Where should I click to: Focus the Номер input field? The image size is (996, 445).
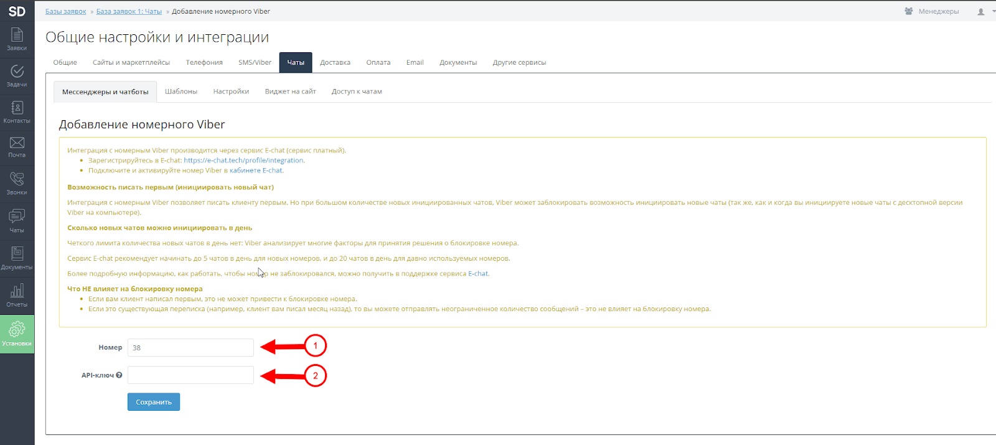pos(190,347)
